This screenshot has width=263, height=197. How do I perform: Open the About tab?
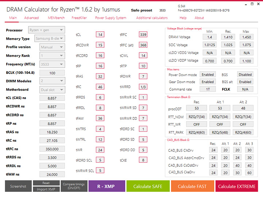[x=199, y=18]
